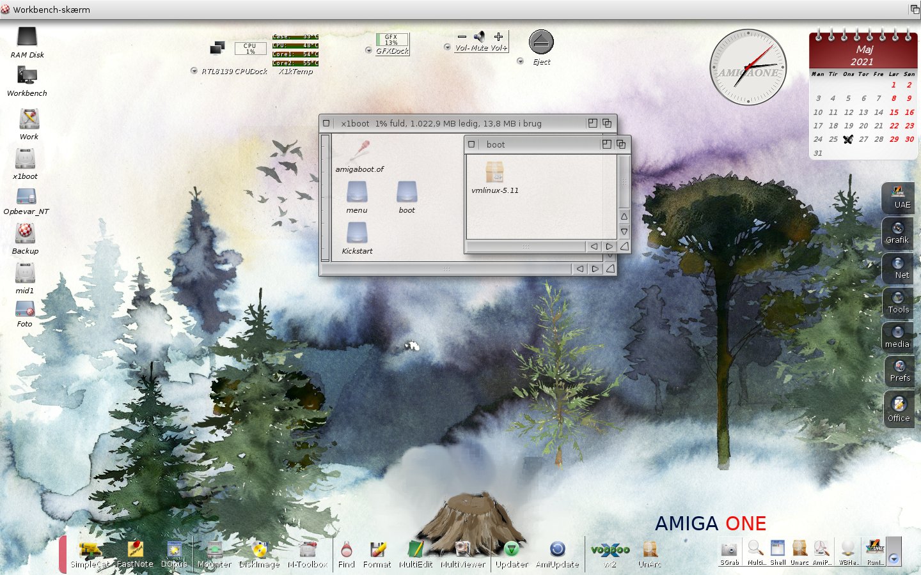Open amigaboot.of file in x1boot window
This screenshot has width=921, height=575.
coord(359,152)
